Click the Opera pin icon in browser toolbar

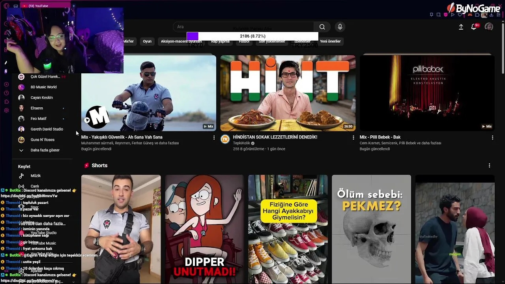click(x=431, y=15)
